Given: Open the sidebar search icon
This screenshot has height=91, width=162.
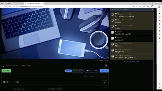Looking at the screenshot, I should [160, 10].
